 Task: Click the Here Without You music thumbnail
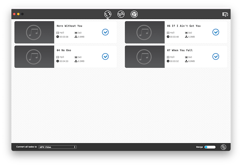[34, 32]
